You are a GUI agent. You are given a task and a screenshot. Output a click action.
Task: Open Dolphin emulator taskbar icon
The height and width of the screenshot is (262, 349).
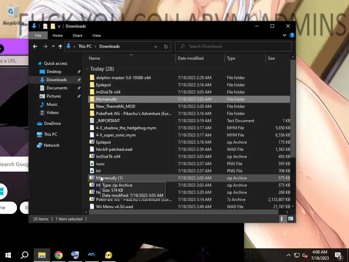92,255
